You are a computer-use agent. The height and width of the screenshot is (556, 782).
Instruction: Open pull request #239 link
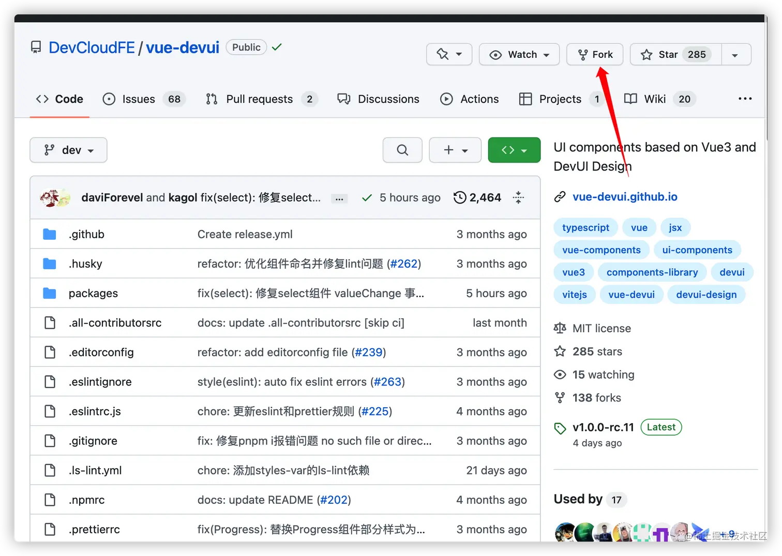click(369, 352)
